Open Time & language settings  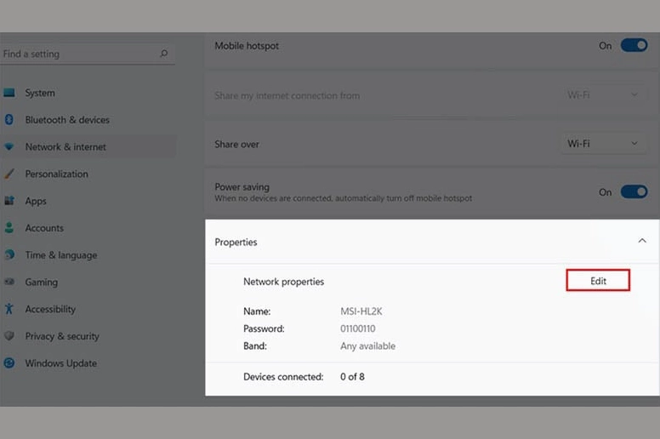[60, 255]
